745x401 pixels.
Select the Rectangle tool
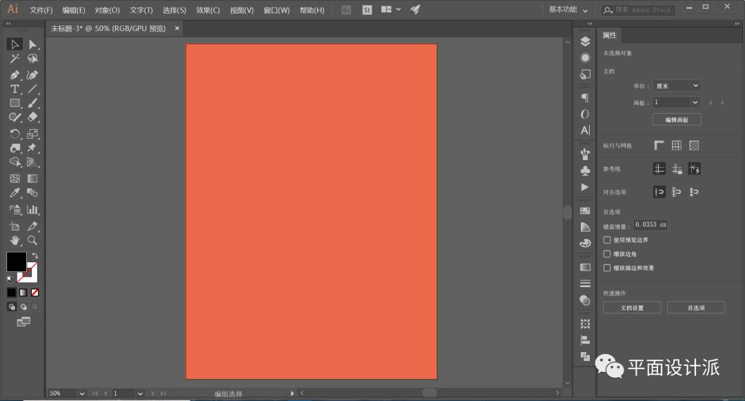click(x=14, y=104)
